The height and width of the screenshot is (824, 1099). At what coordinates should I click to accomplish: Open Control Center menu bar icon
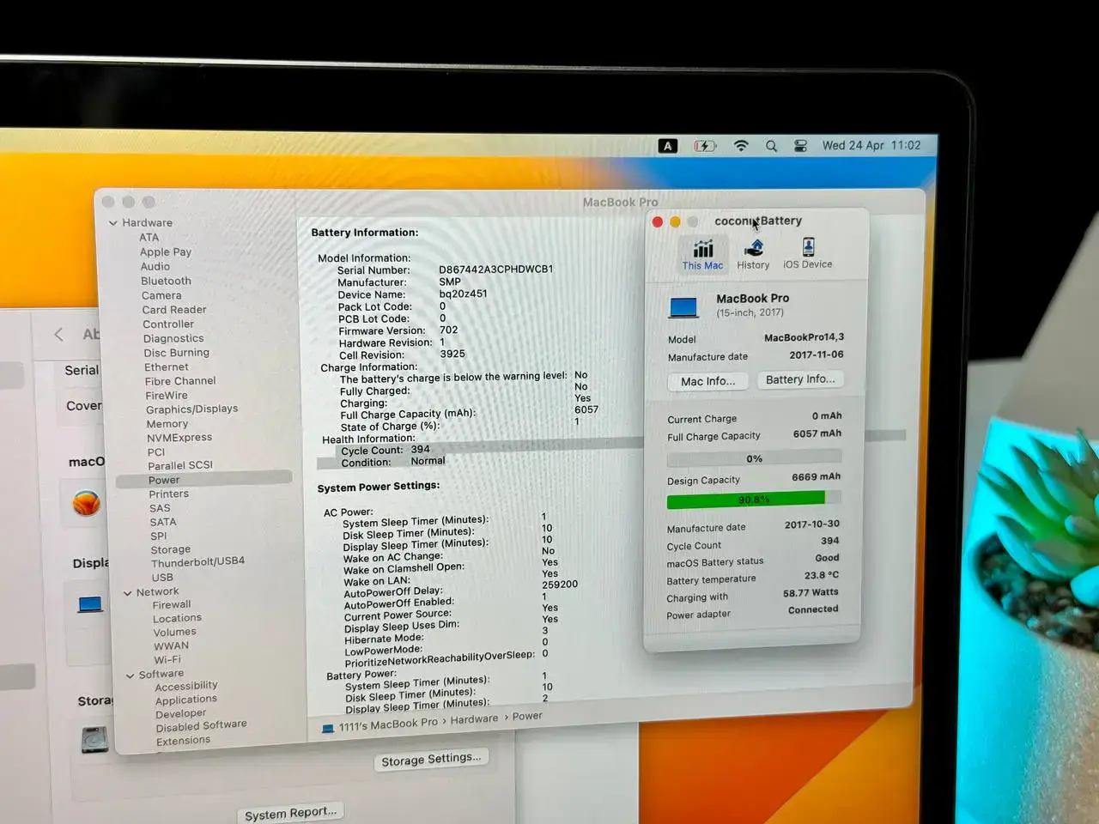800,146
